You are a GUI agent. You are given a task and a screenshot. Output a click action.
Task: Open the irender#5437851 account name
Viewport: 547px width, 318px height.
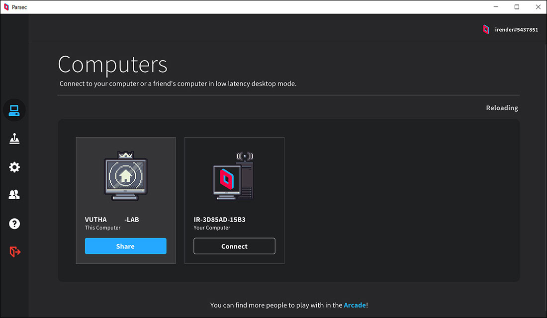[x=516, y=30]
